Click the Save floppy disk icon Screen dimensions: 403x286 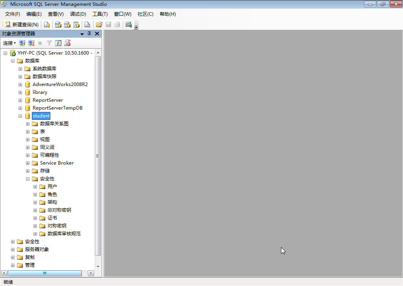(x=108, y=25)
